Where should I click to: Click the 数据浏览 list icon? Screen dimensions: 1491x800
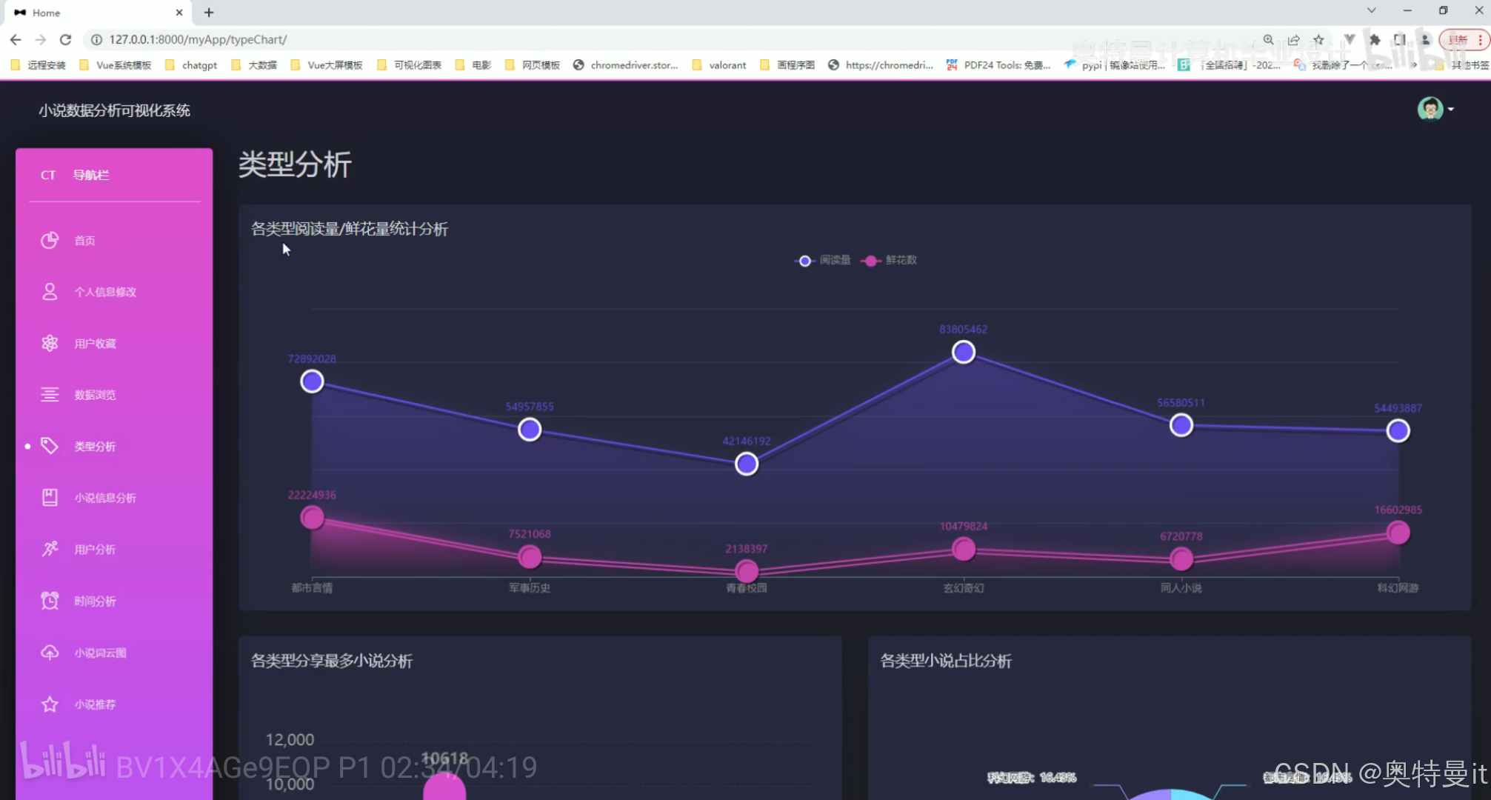(50, 394)
